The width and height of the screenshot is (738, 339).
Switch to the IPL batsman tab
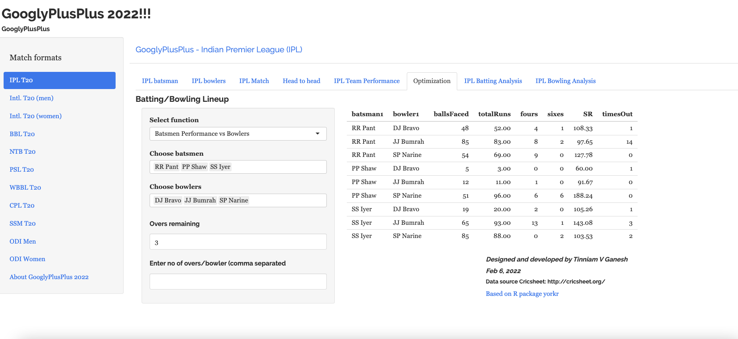pos(160,81)
